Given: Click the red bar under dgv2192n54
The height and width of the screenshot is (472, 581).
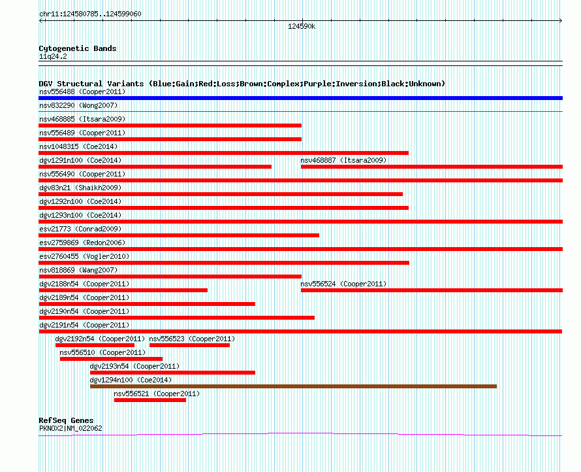Looking at the screenshot, I should 95,345.
